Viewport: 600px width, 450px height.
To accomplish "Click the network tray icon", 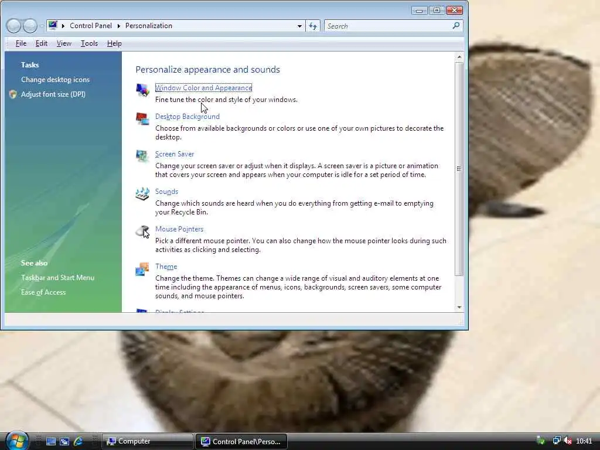I will click(557, 441).
